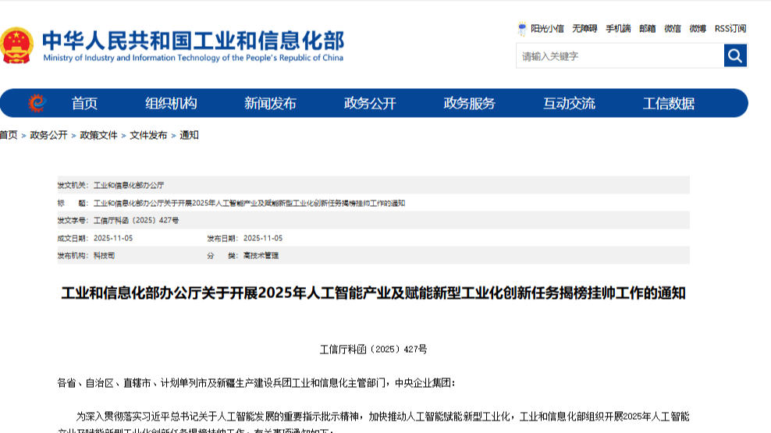
Task: Open the 微信 link in top bar
Action: [x=673, y=29]
